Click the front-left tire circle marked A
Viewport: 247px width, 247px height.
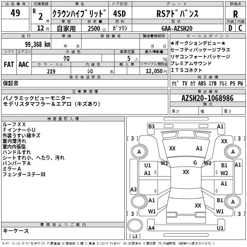pyautogui.click(x=139, y=152)
